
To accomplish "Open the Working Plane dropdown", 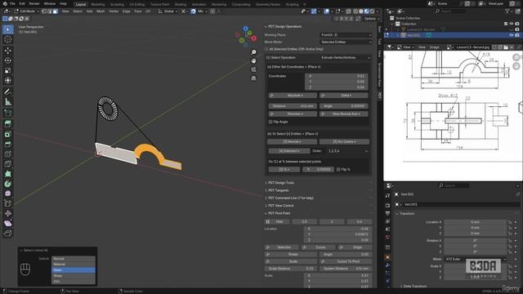I will 346,35.
